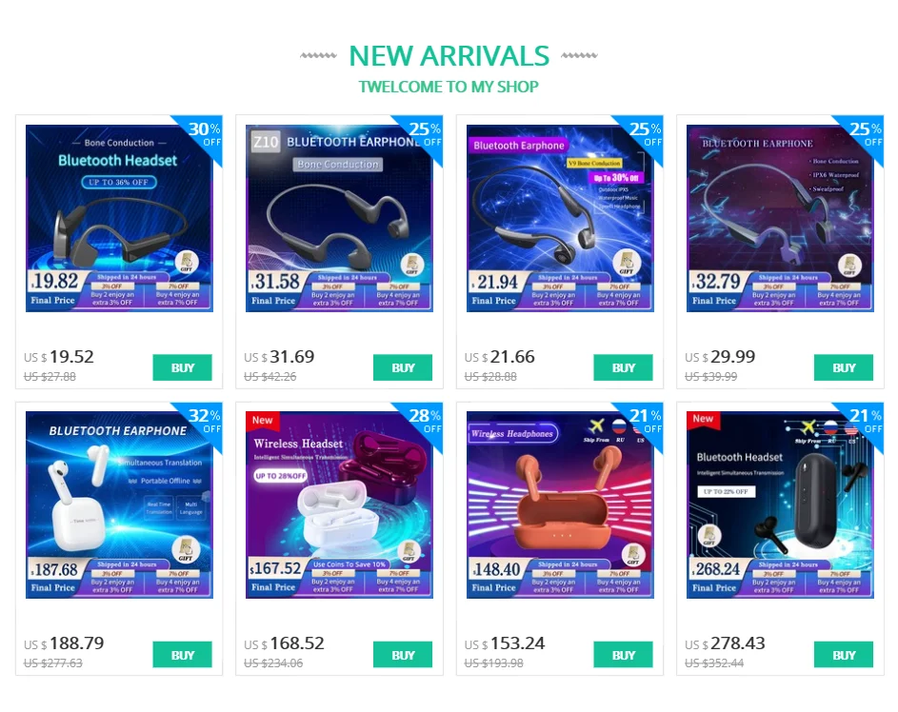Click BUY for the $153.24 wireless headphones
898x712 pixels.
tap(623, 655)
